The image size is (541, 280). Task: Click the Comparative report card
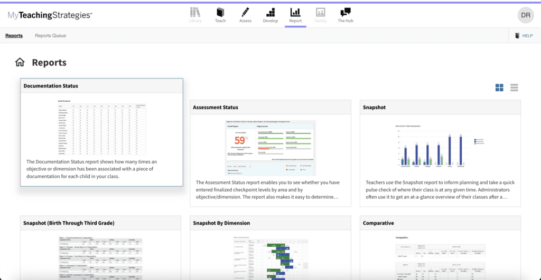click(x=440, y=248)
